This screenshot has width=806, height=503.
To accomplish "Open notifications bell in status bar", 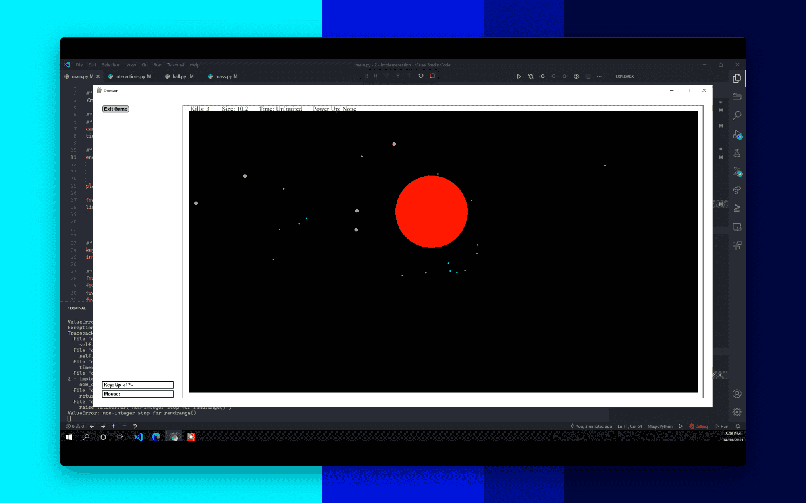I will (737, 426).
